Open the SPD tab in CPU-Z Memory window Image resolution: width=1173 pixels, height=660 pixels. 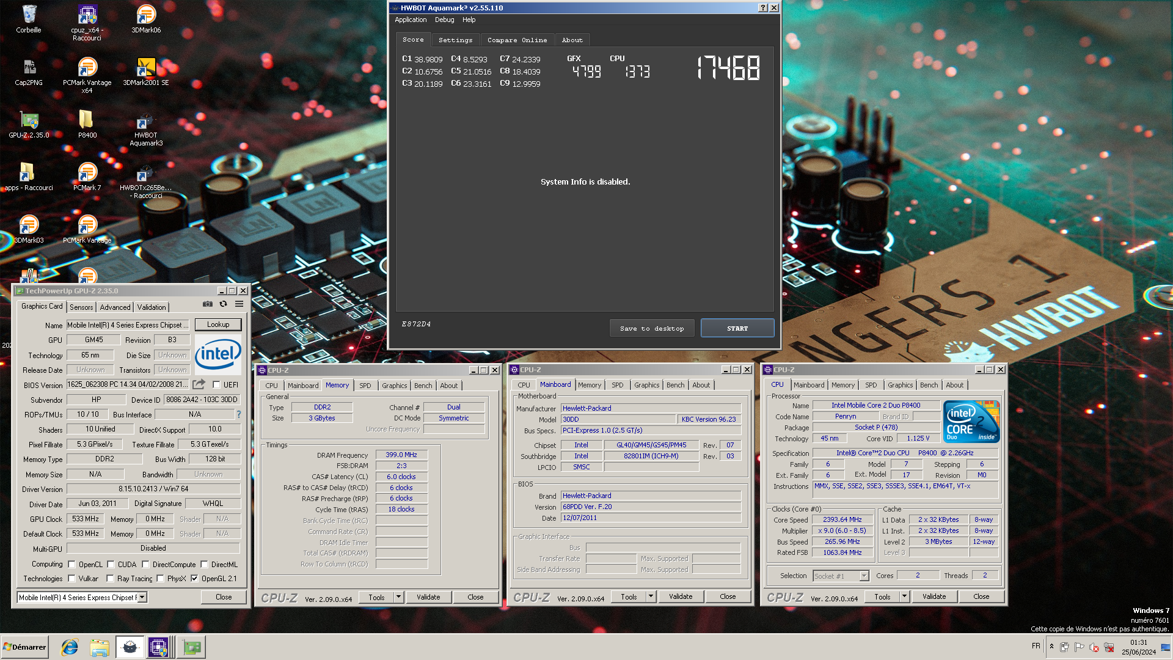point(365,386)
